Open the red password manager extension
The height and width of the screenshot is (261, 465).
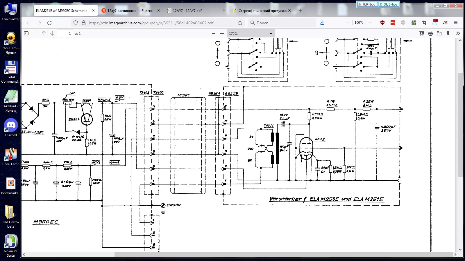(x=393, y=23)
